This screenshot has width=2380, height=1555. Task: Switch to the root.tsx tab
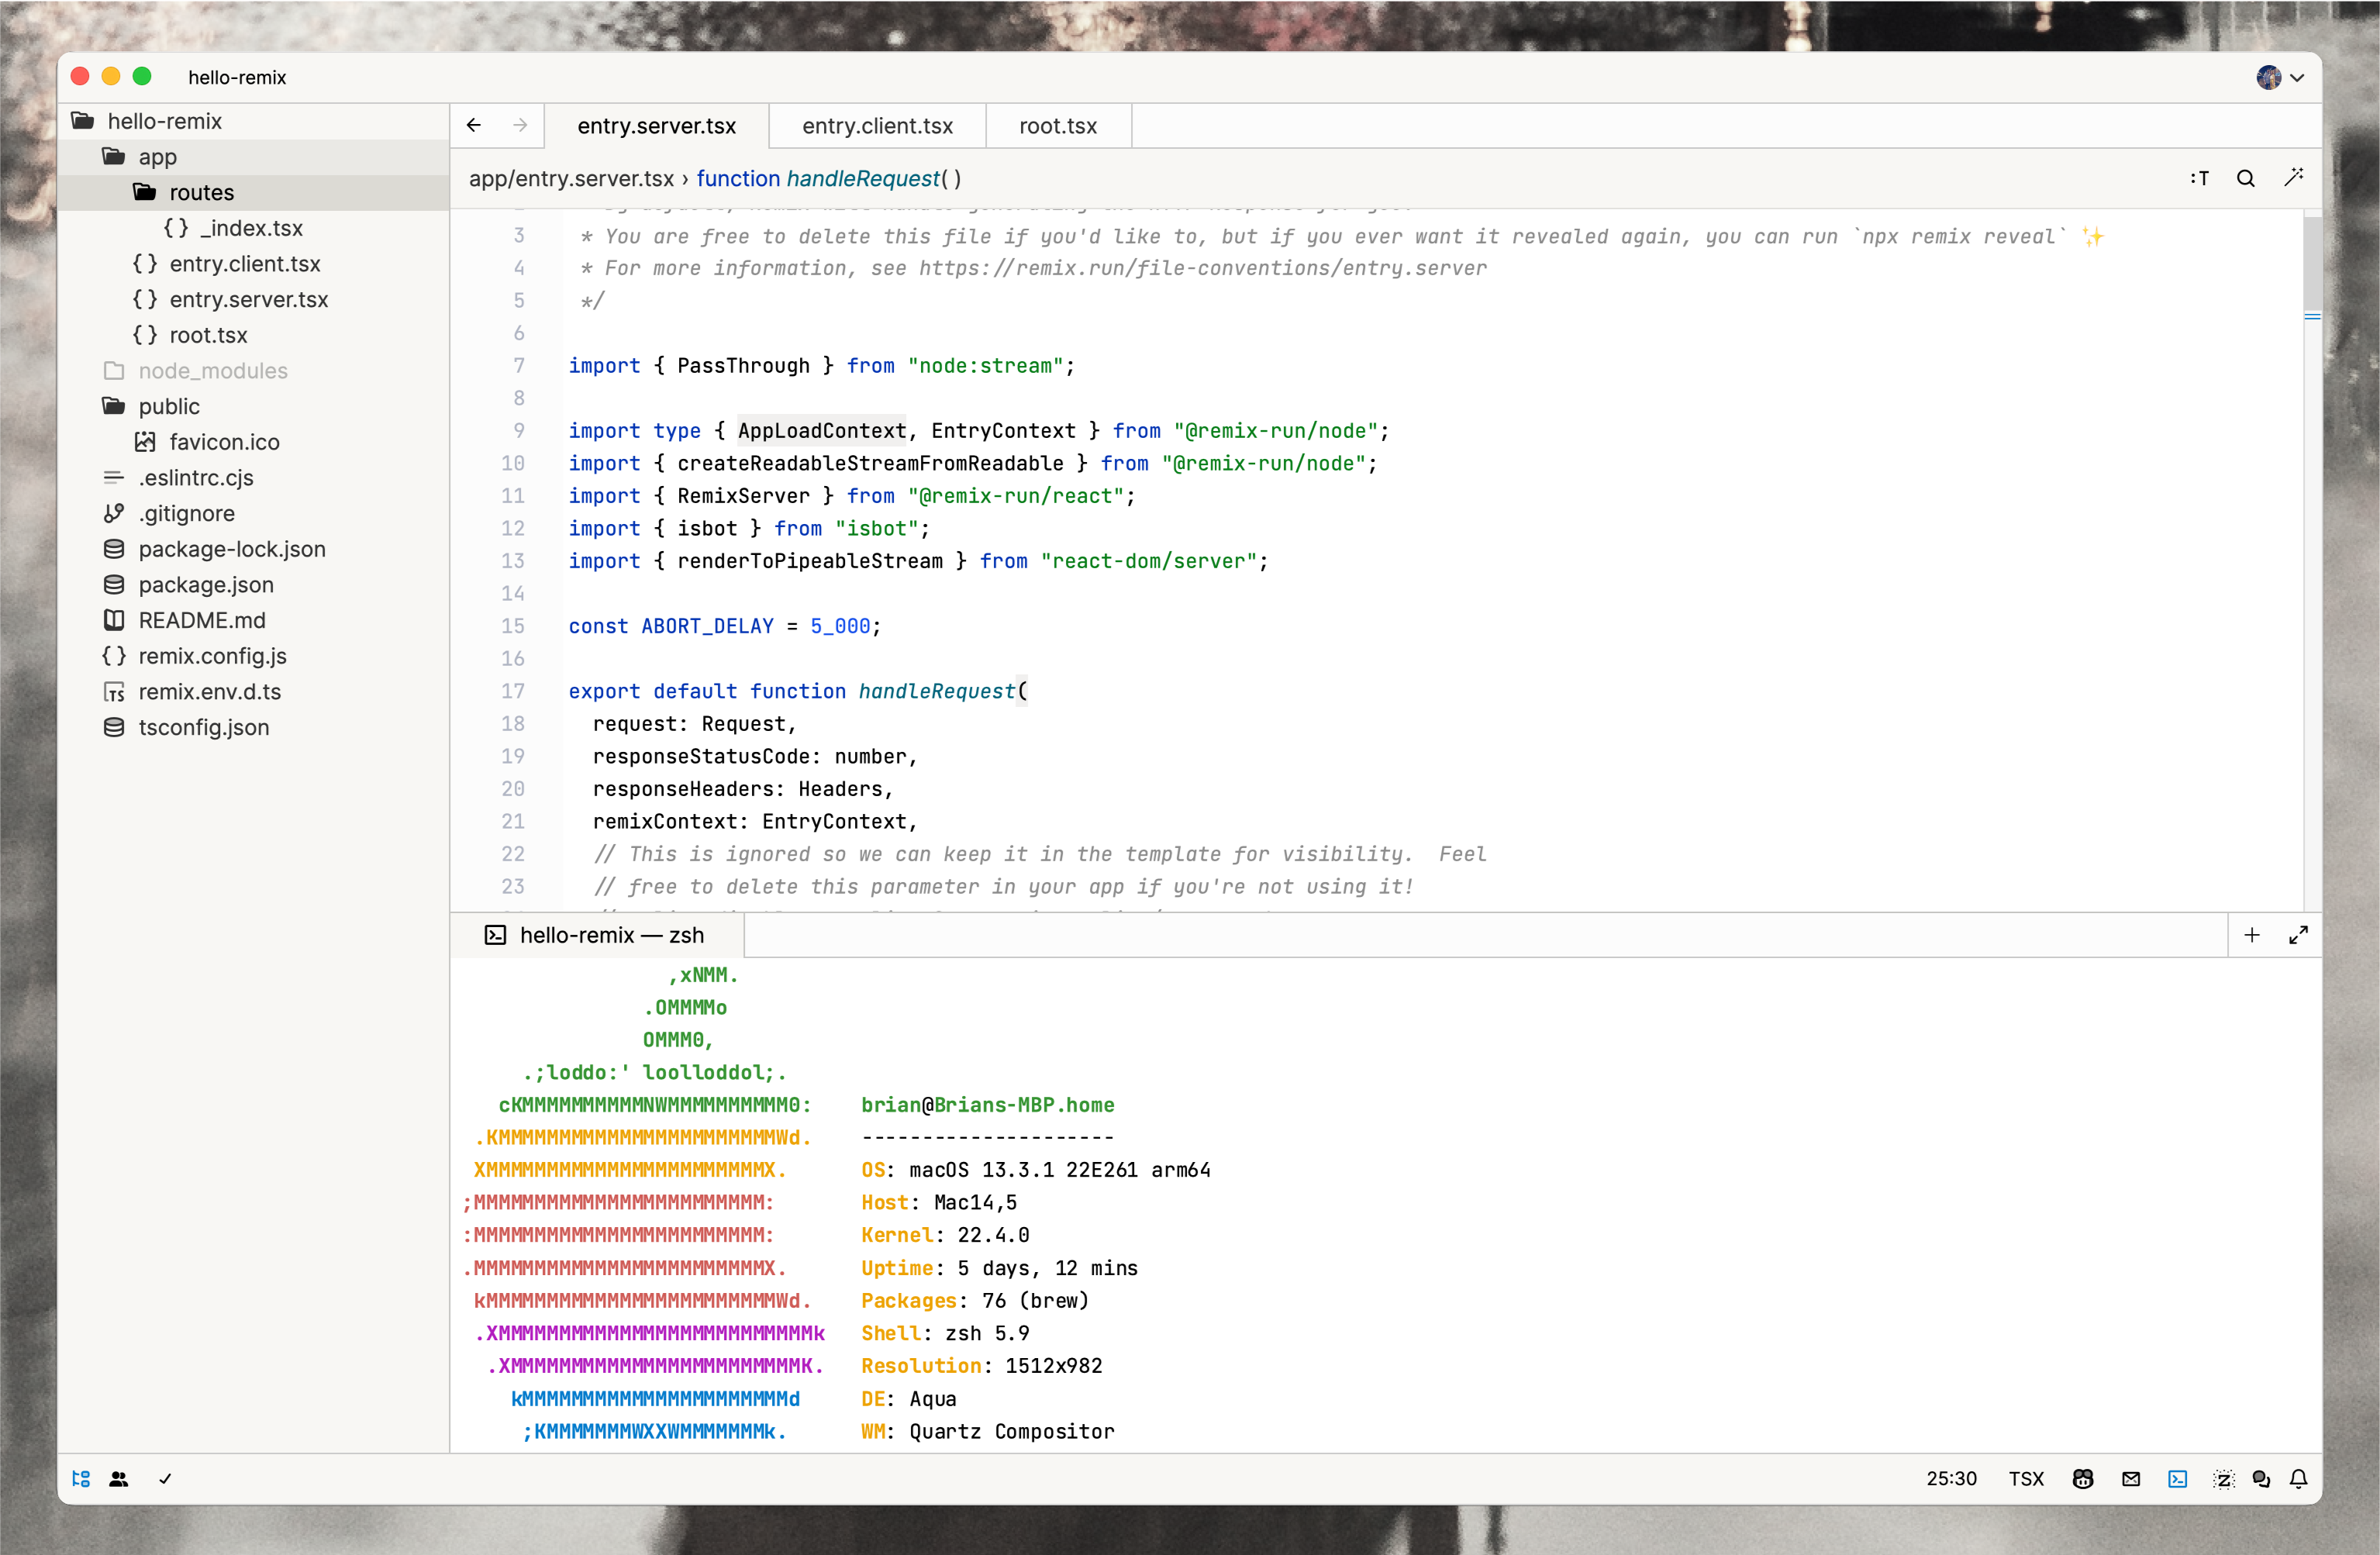click(1058, 125)
